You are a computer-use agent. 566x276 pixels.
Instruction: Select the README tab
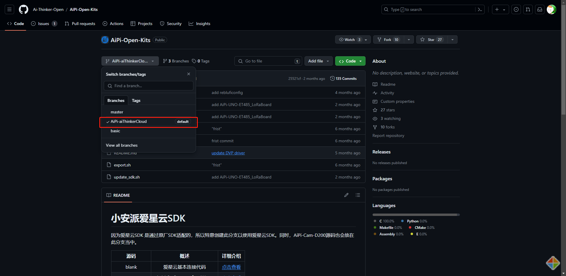pos(118,195)
